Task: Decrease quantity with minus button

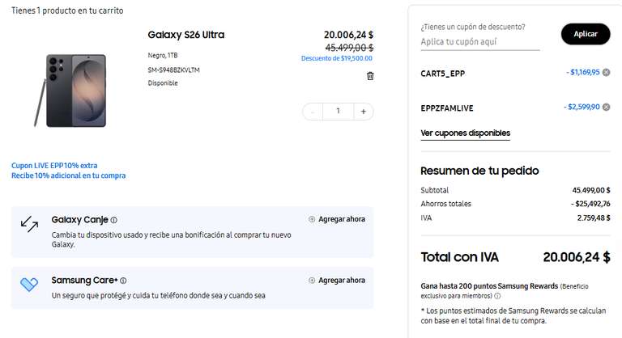Action: coord(313,112)
